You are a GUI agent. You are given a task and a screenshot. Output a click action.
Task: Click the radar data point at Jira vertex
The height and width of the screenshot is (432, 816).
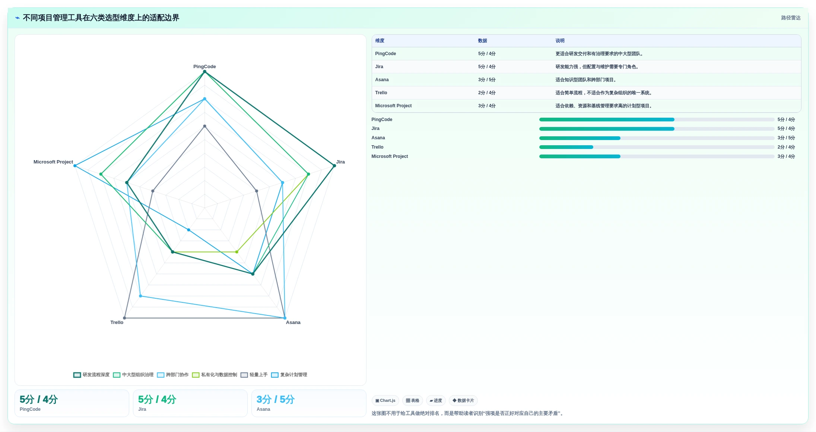click(334, 166)
